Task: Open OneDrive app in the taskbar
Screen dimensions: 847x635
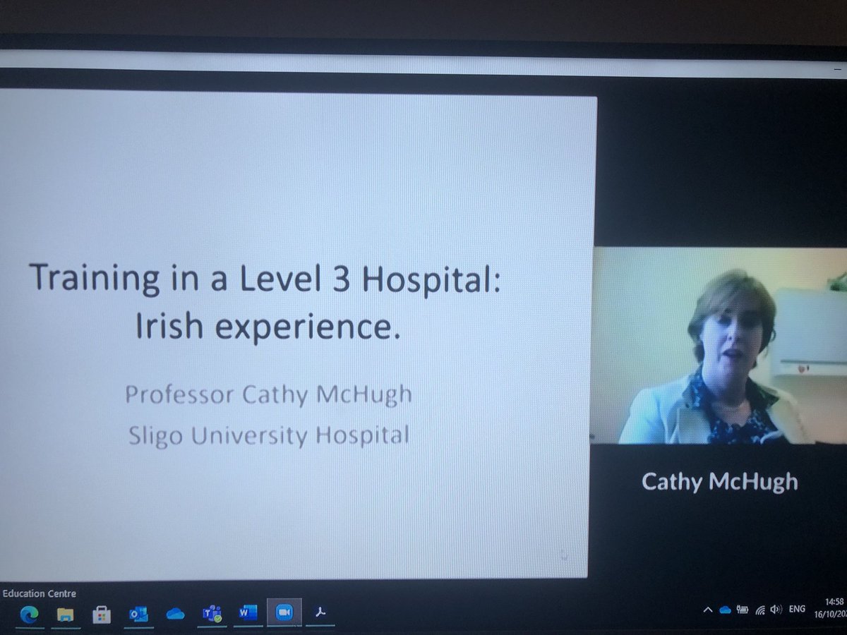Action: click(x=174, y=613)
